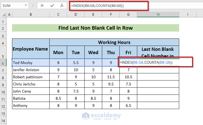Screen dimensions: 203x125
Task: Click the 'Mon' column heading cell
Action: pyautogui.click(x=58, y=52)
